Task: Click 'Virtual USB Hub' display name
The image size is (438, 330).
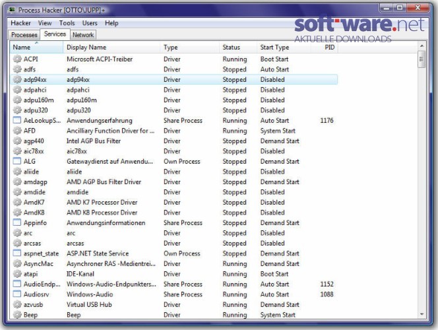Action: click(x=89, y=304)
